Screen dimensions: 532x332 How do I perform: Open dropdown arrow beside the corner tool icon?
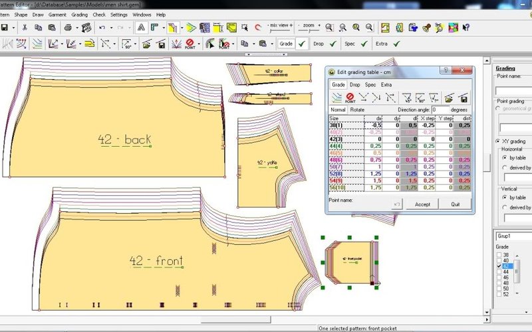(164, 28)
